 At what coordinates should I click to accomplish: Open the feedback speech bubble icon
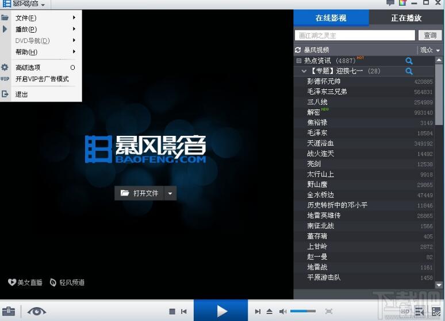390,2
